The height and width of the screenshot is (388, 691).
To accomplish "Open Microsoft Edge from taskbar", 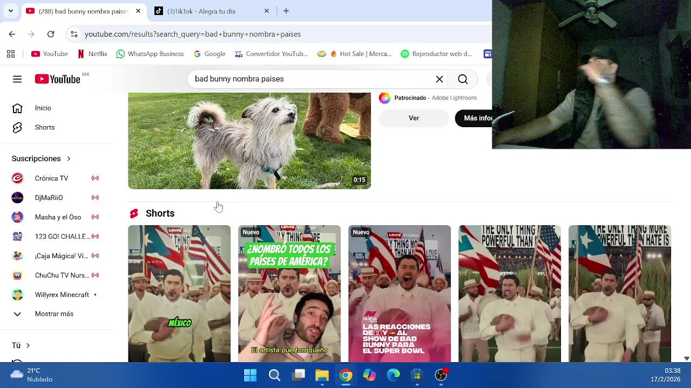I will pyautogui.click(x=394, y=375).
